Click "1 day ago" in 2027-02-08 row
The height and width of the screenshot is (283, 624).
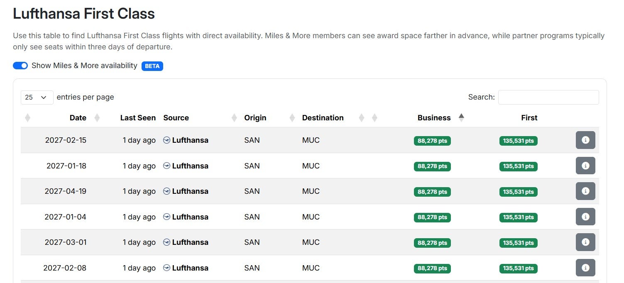(139, 268)
